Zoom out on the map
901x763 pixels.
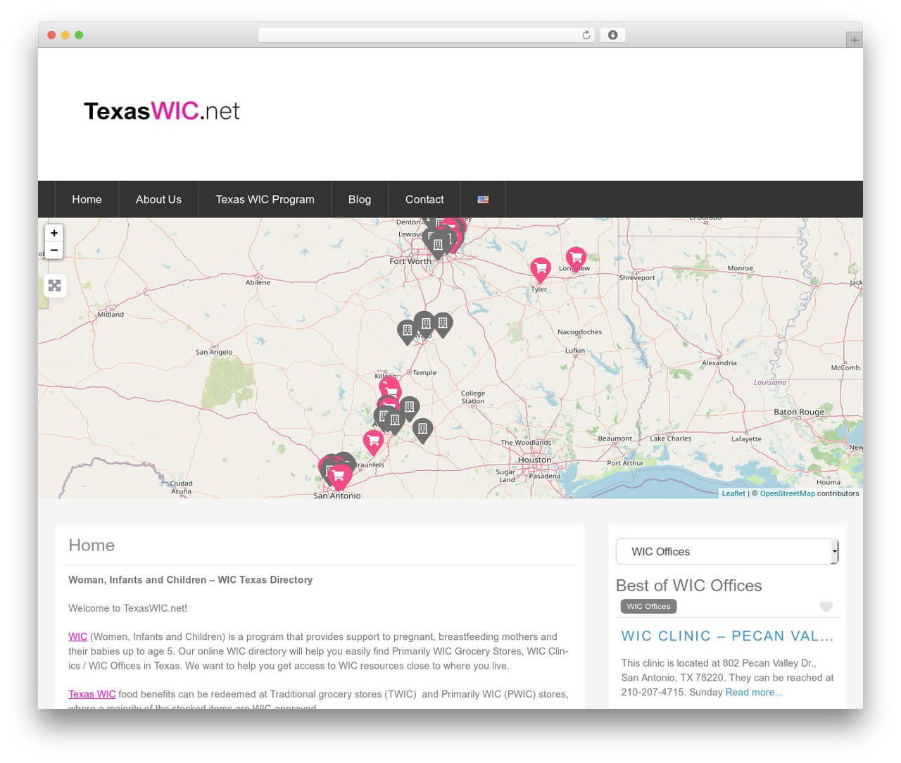(54, 251)
